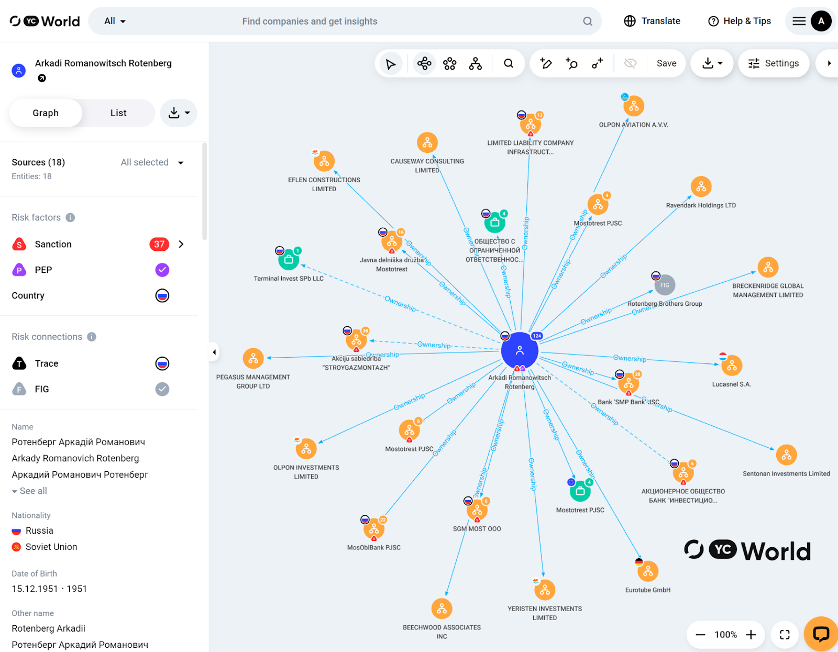
Task: Expand the right side panel arrow
Action: point(829,63)
